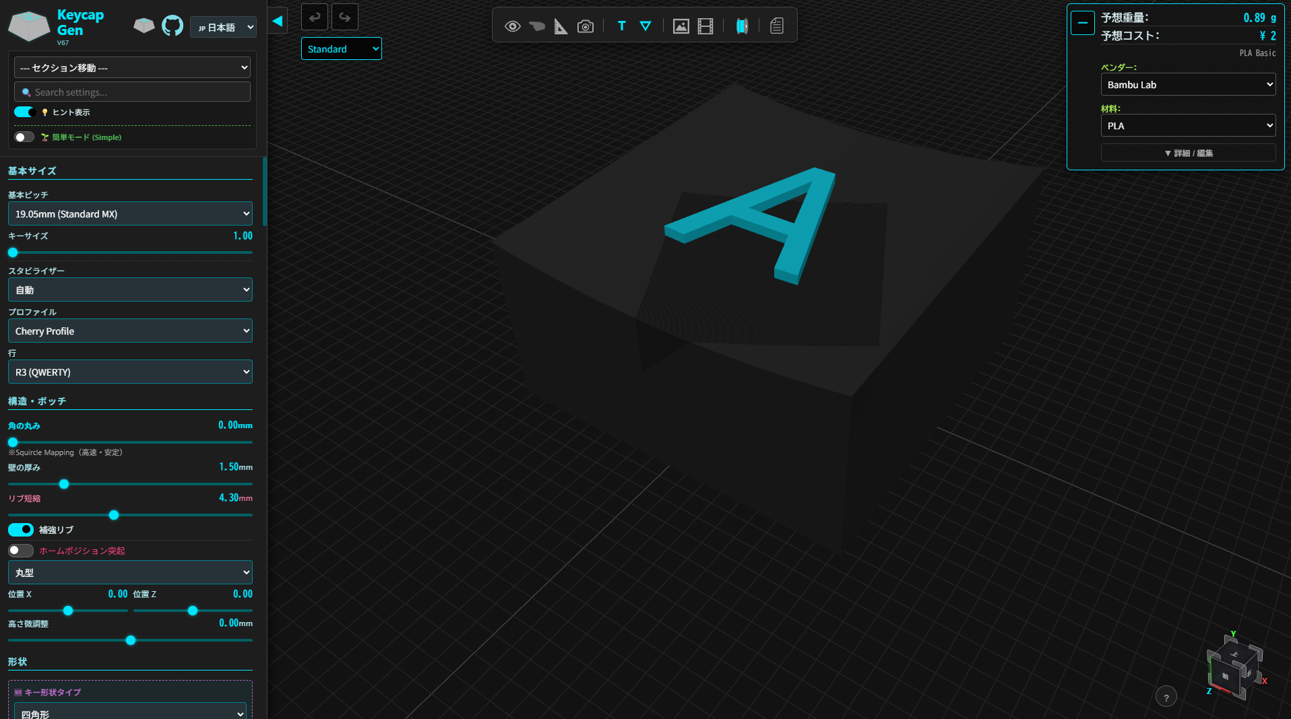The height and width of the screenshot is (719, 1291).
Task: Toggle the ヒント表示 hints switch
Action: click(24, 112)
